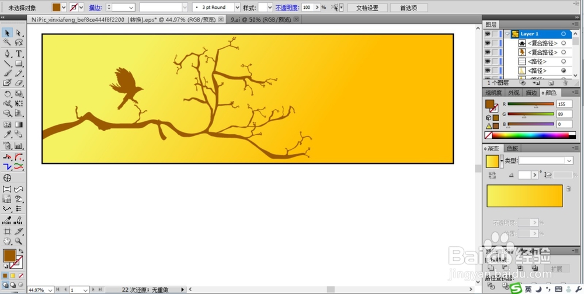This screenshot has height=294, width=584.
Task: Select the Slice tool
Action: pyautogui.click(x=18, y=231)
